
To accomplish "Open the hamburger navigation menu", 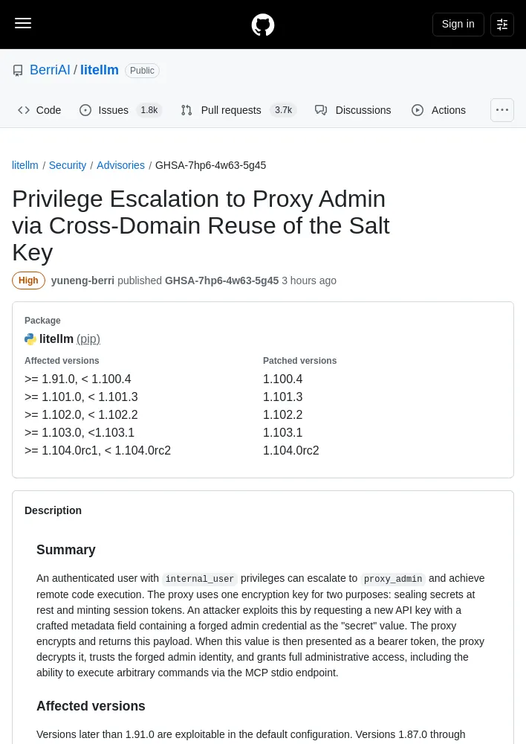I will coord(23,23).
